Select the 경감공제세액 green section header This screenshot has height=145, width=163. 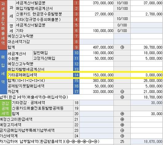tap(6, 108)
